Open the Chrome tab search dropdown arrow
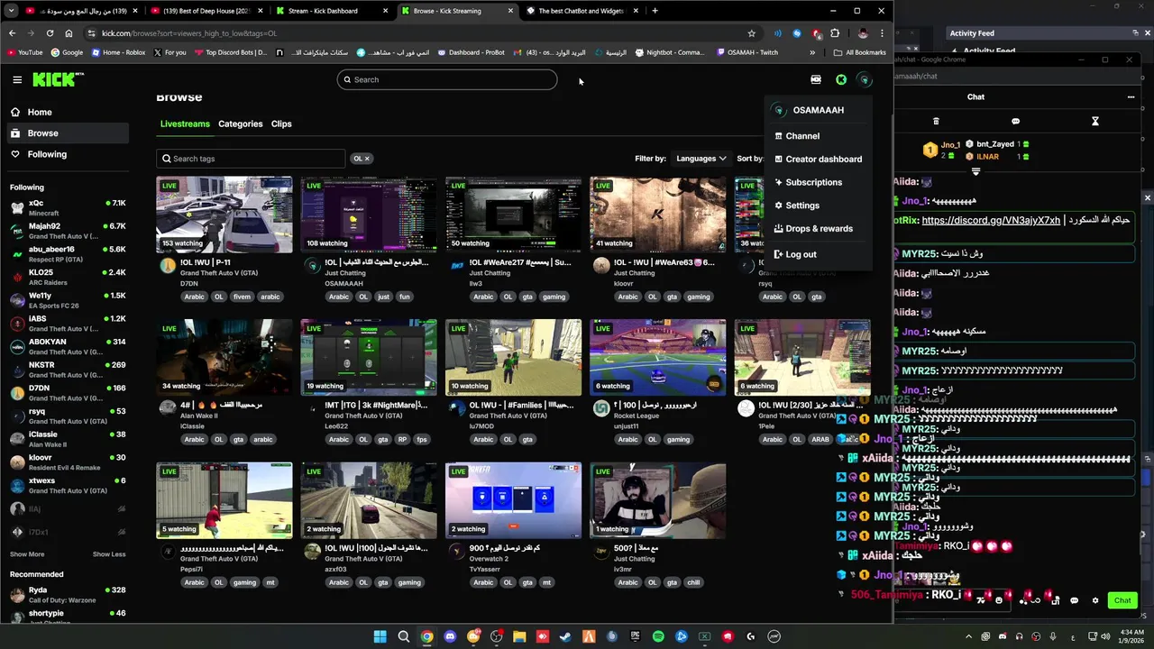Screen dimensions: 1154x649 click(x=11, y=11)
